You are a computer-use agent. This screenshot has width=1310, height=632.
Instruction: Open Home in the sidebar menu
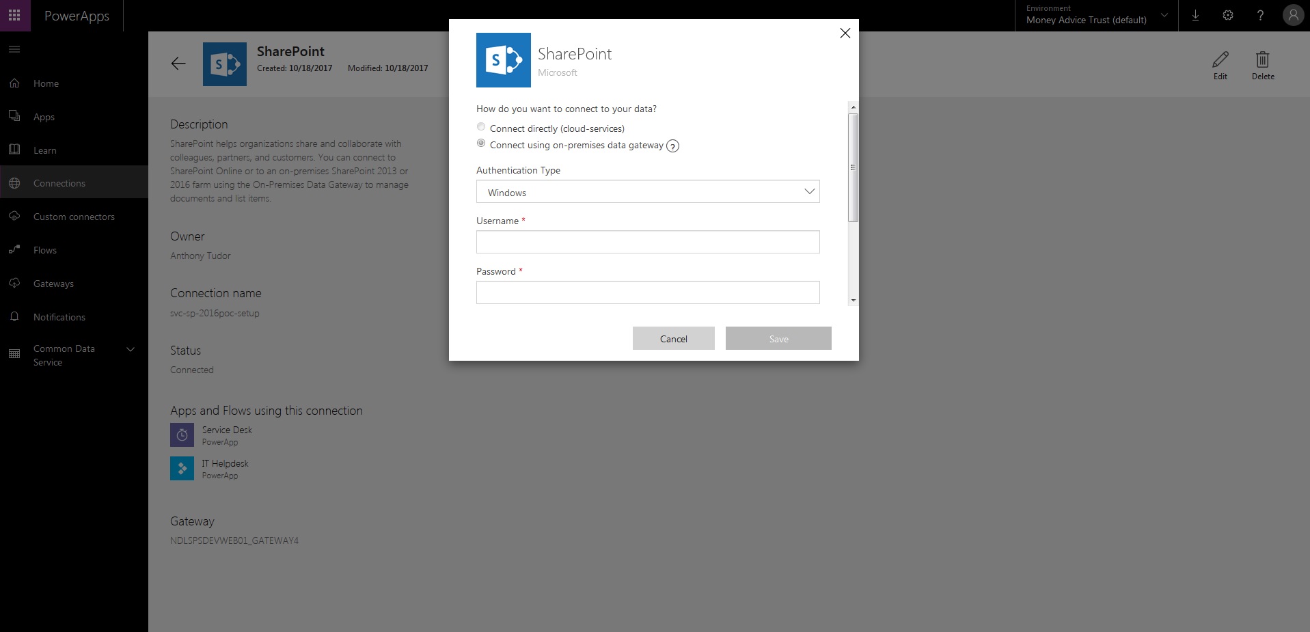click(46, 83)
